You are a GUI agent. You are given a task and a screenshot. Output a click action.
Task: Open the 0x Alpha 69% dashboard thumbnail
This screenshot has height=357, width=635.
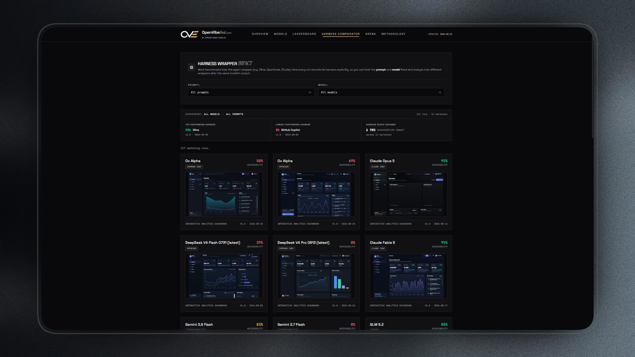click(316, 194)
